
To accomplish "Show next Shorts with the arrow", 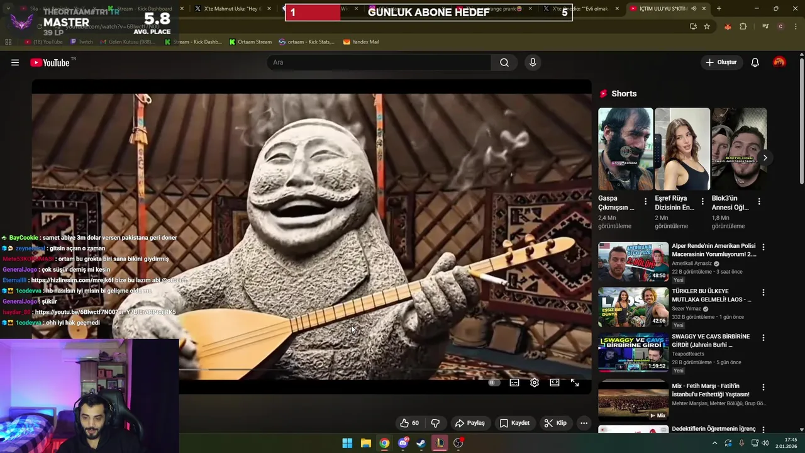I will coord(765,158).
